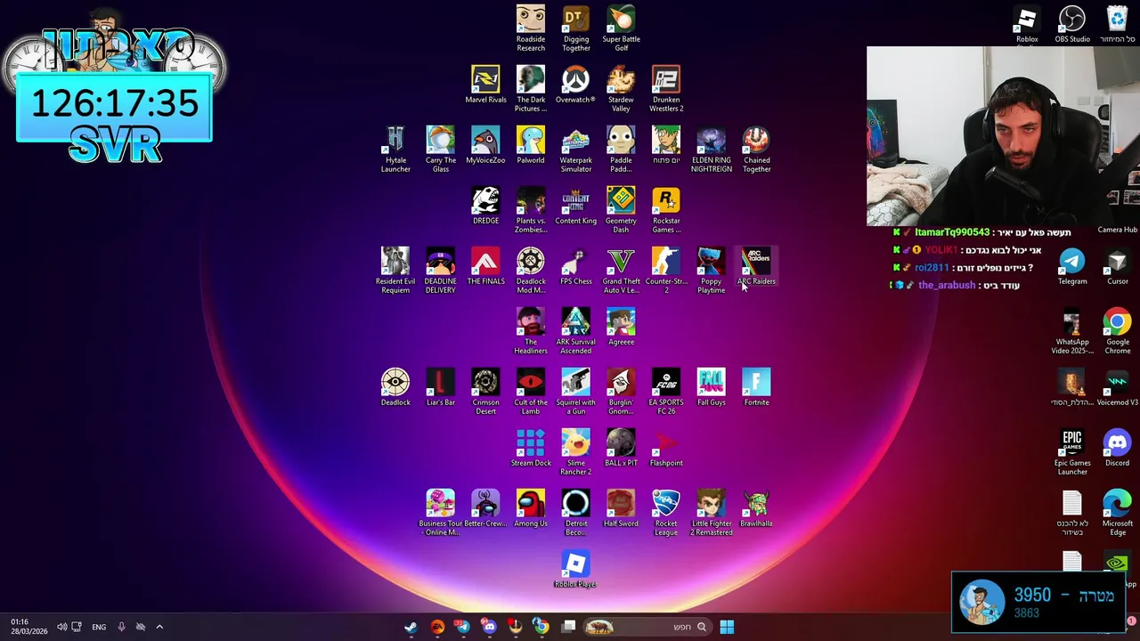This screenshot has width=1140, height=641.
Task: Launch Squirrel with a Gun
Action: [576, 392]
